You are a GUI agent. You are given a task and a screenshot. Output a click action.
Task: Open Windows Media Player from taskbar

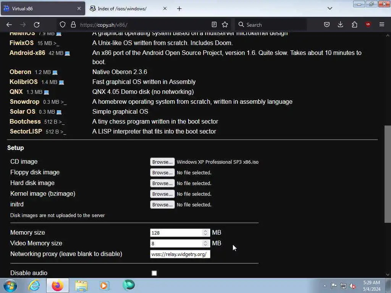click(x=104, y=285)
